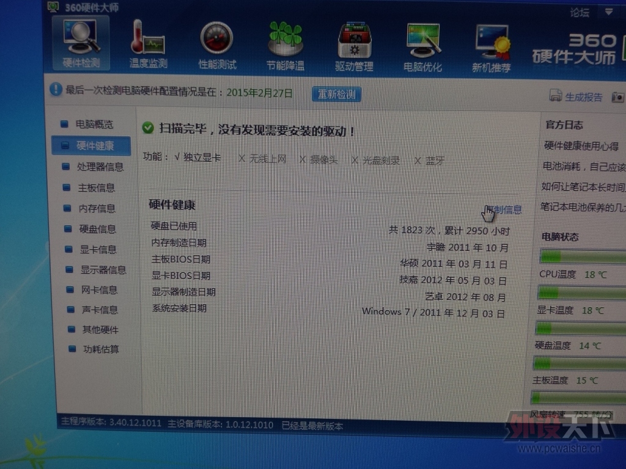Click the 主程序版本 3.40.12.1011 status text
Image resolution: width=626 pixels, height=469 pixels.
tap(111, 423)
